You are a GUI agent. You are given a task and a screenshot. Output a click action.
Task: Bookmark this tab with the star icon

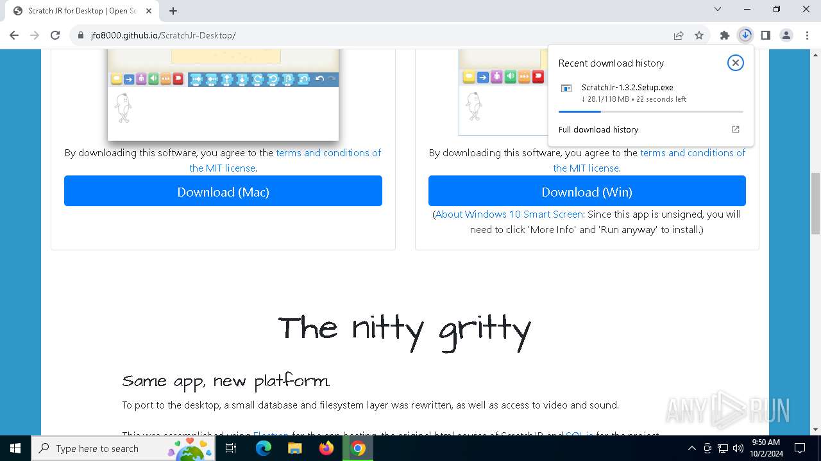tap(699, 35)
